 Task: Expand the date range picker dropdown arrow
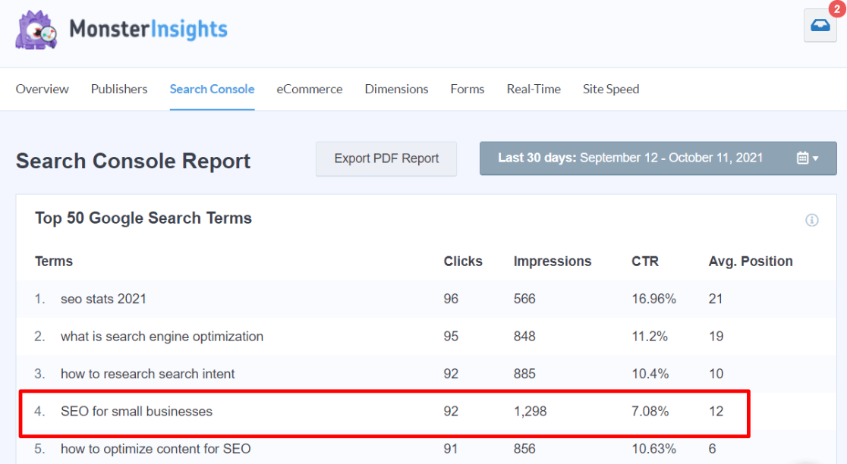[x=817, y=158]
